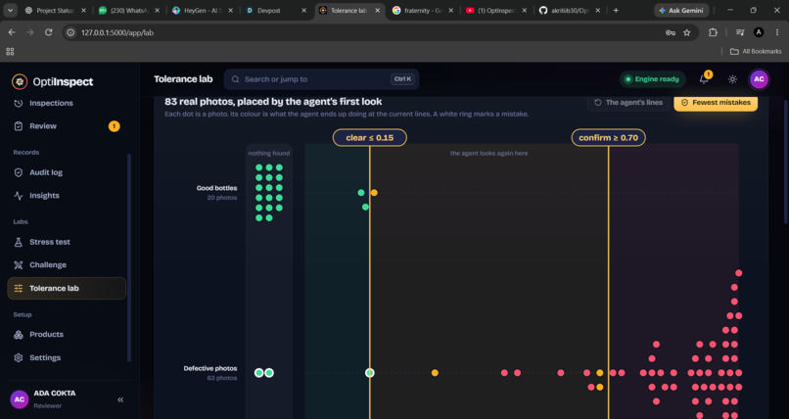Click the confirm ≥ 0.70 threshold handle

click(x=608, y=138)
